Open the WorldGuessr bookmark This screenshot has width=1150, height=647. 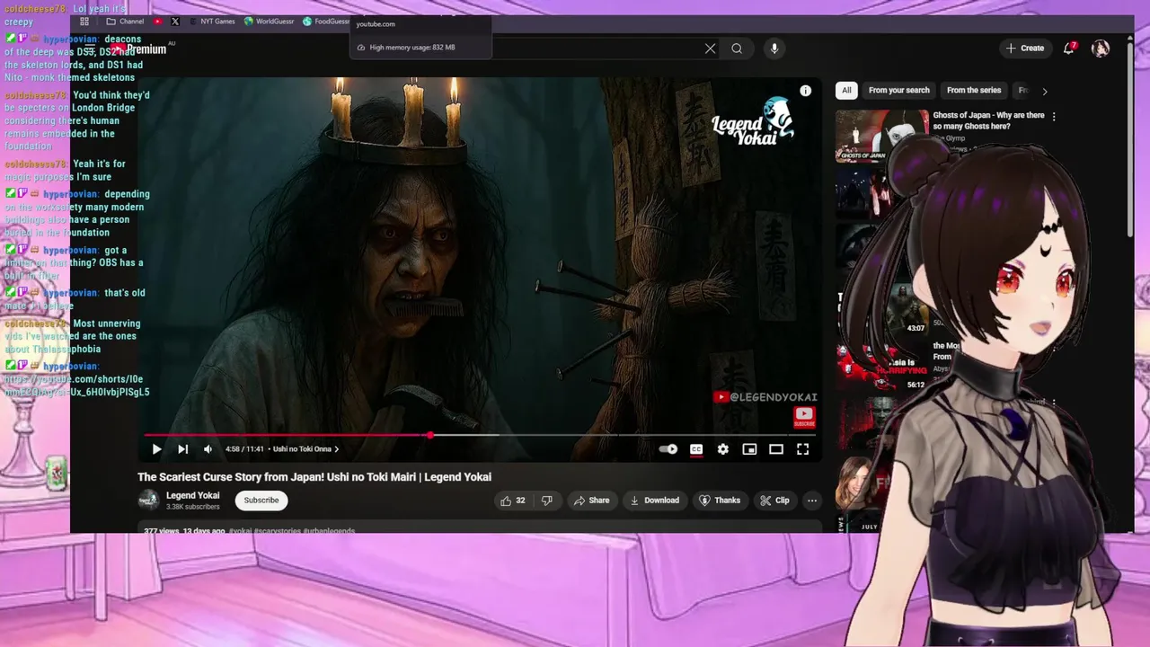pyautogui.click(x=270, y=22)
